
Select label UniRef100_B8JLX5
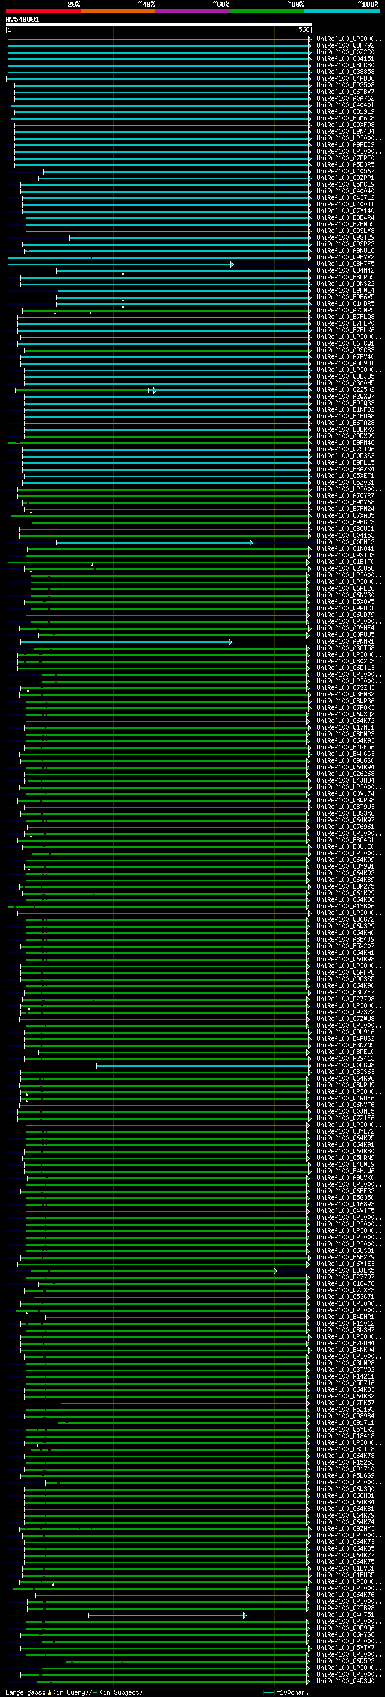tap(345, 1270)
